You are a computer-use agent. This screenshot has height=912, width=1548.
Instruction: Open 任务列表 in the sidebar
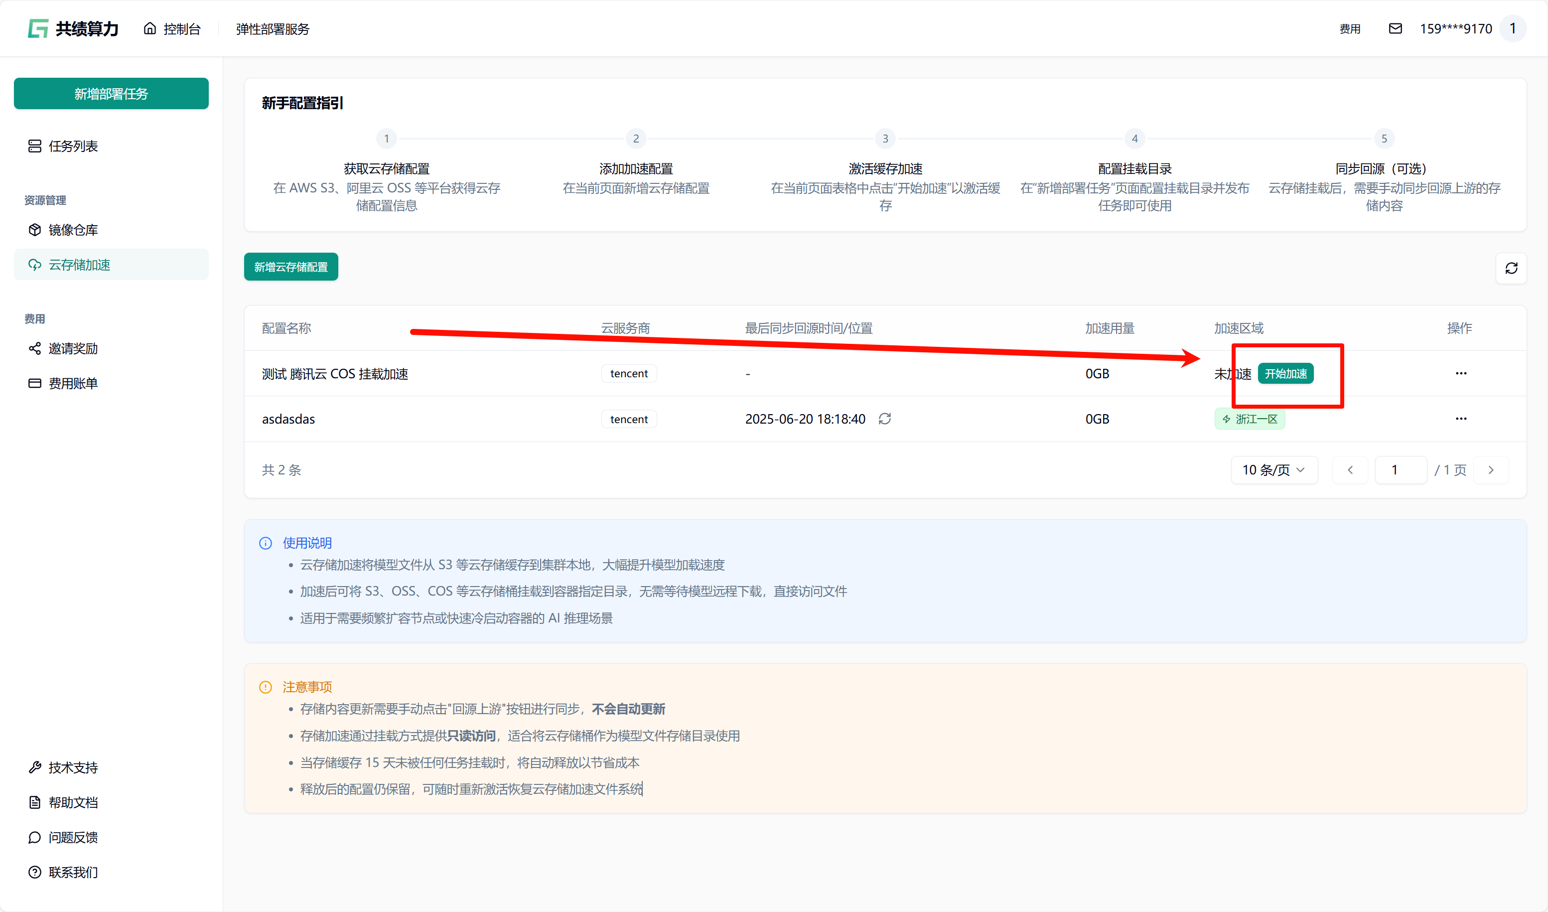73,146
